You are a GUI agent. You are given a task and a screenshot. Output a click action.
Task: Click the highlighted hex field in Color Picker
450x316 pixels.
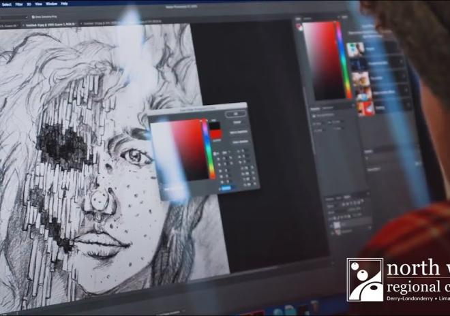pos(226,189)
